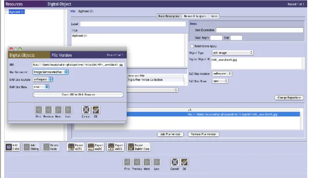
Task: Click the Label input field
Action: (x=133, y=24)
